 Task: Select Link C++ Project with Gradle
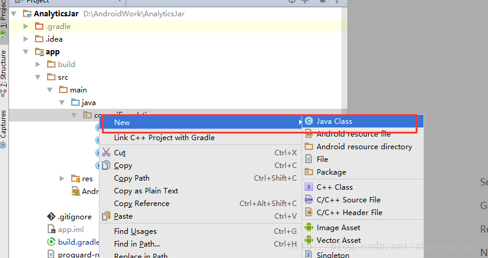[x=201, y=137]
